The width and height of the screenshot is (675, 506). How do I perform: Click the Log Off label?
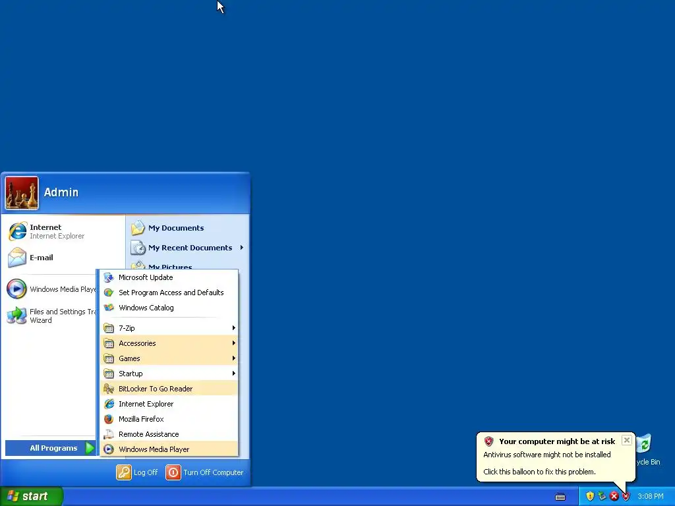tap(146, 472)
